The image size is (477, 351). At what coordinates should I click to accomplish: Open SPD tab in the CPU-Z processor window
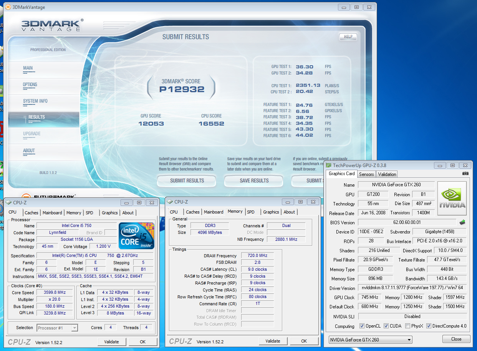89,213
